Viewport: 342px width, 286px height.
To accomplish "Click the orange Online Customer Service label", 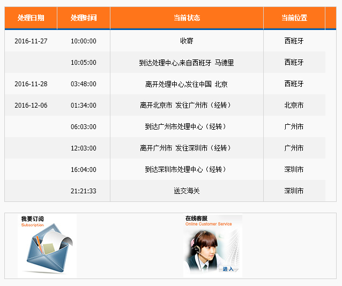I will [x=209, y=224].
